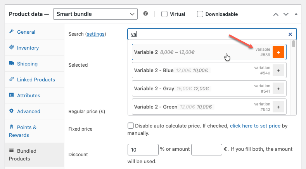Open the Advanced tab

(35, 111)
